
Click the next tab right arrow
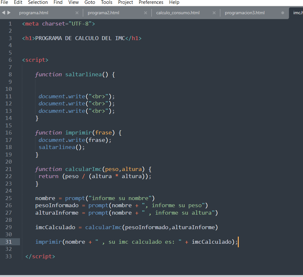(9, 13)
